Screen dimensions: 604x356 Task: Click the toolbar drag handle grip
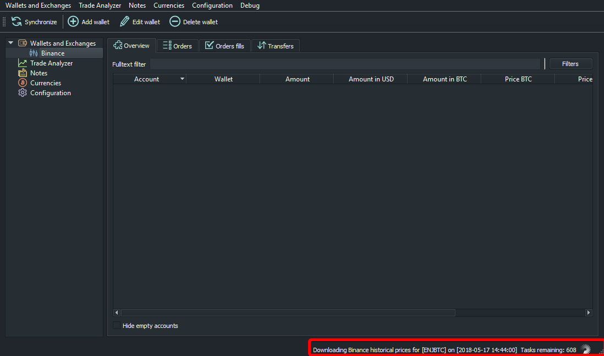[x=4, y=21]
